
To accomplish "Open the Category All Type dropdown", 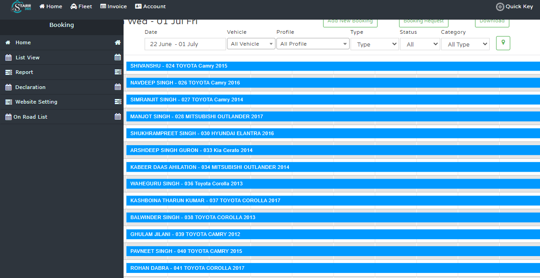I will point(465,44).
